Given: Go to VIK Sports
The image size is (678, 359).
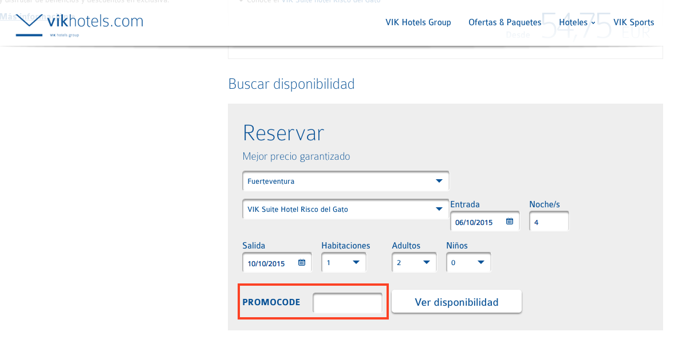Looking at the screenshot, I should click(x=633, y=22).
